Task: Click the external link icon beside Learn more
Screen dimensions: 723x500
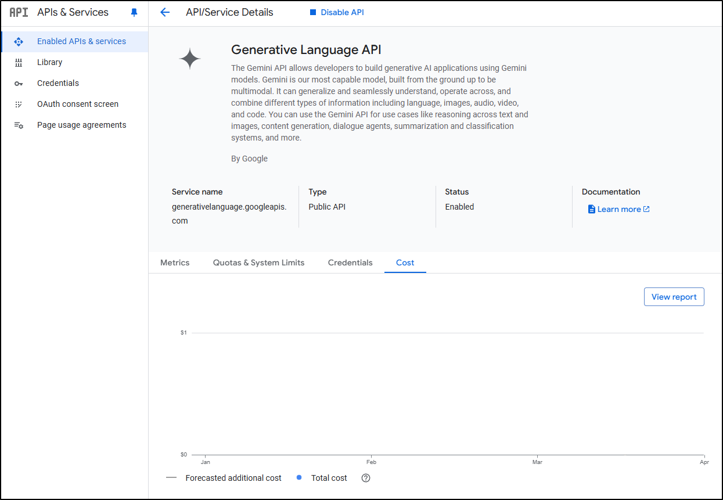Action: (x=646, y=209)
